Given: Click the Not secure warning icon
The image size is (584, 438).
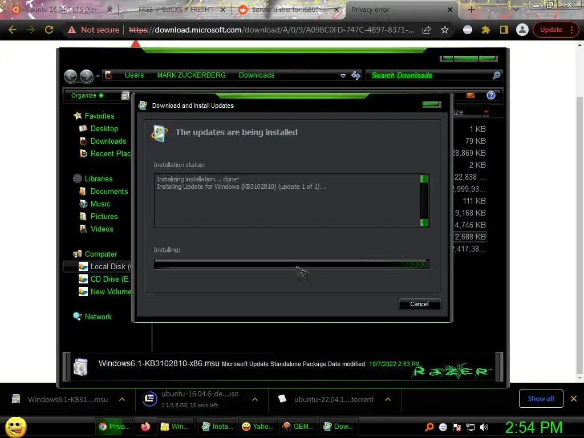Looking at the screenshot, I should pyautogui.click(x=72, y=30).
